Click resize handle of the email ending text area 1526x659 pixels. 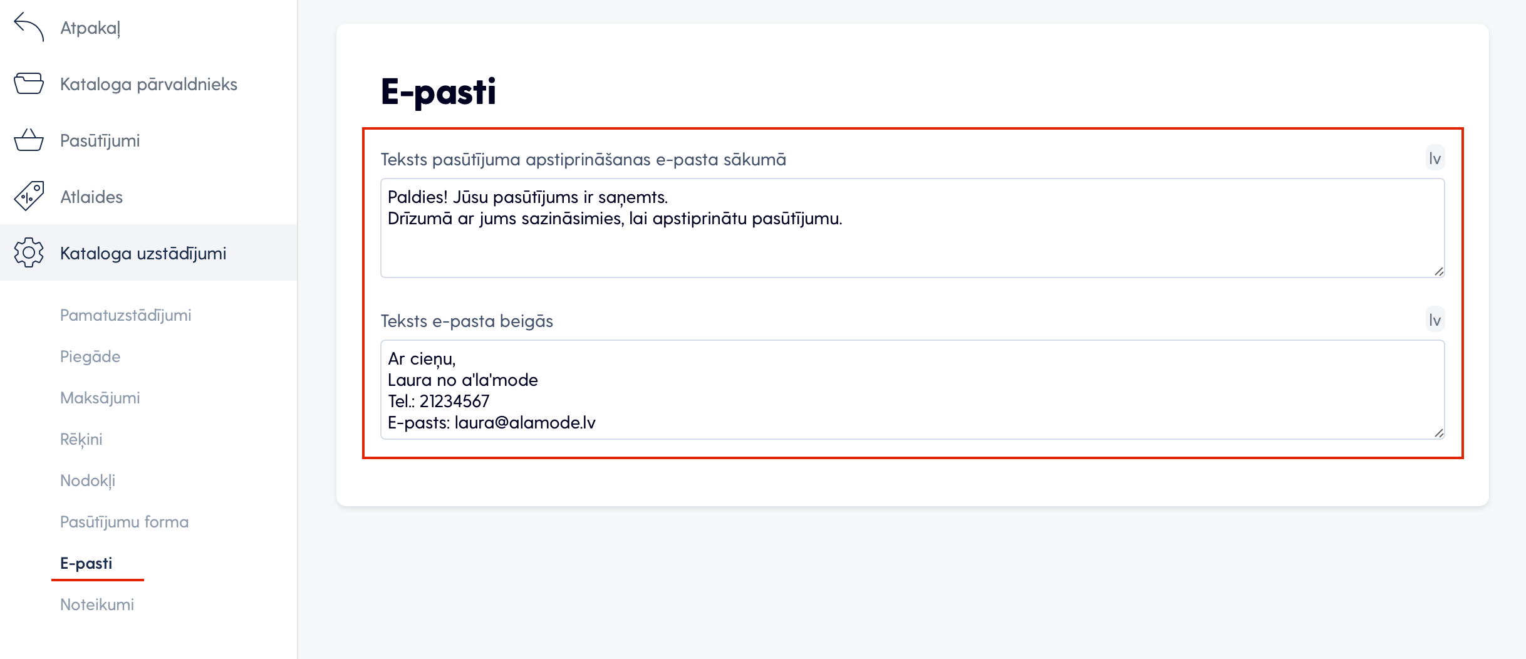pos(1439,433)
